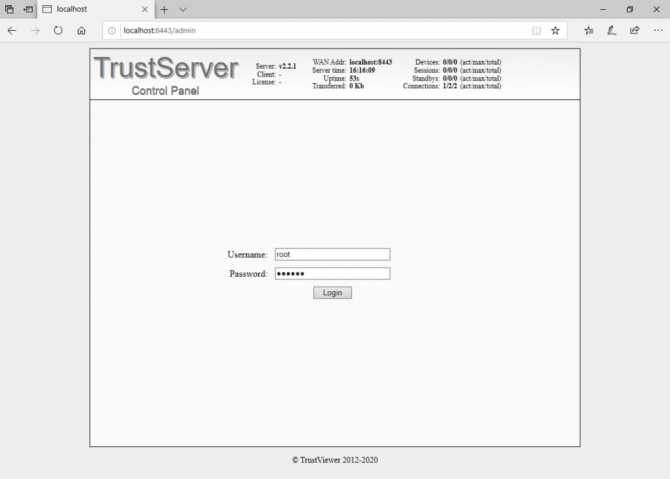Image resolution: width=670 pixels, height=479 pixels.
Task: Click the Password: label
Action: 248,274
